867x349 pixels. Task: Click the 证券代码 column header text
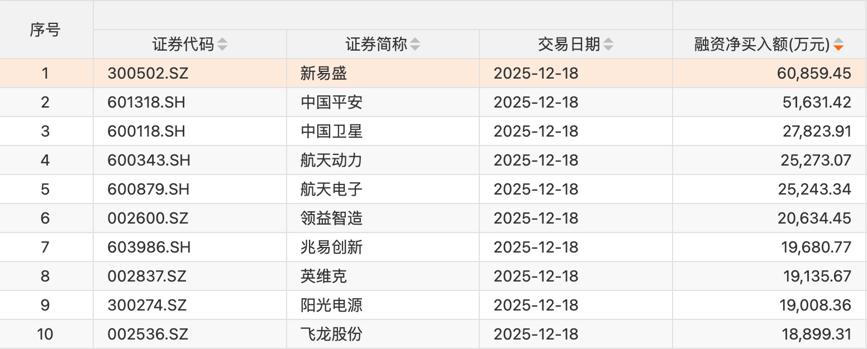click(x=183, y=45)
